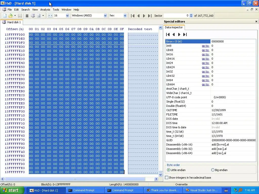Click the Open disk image icon

(x=39, y=16)
